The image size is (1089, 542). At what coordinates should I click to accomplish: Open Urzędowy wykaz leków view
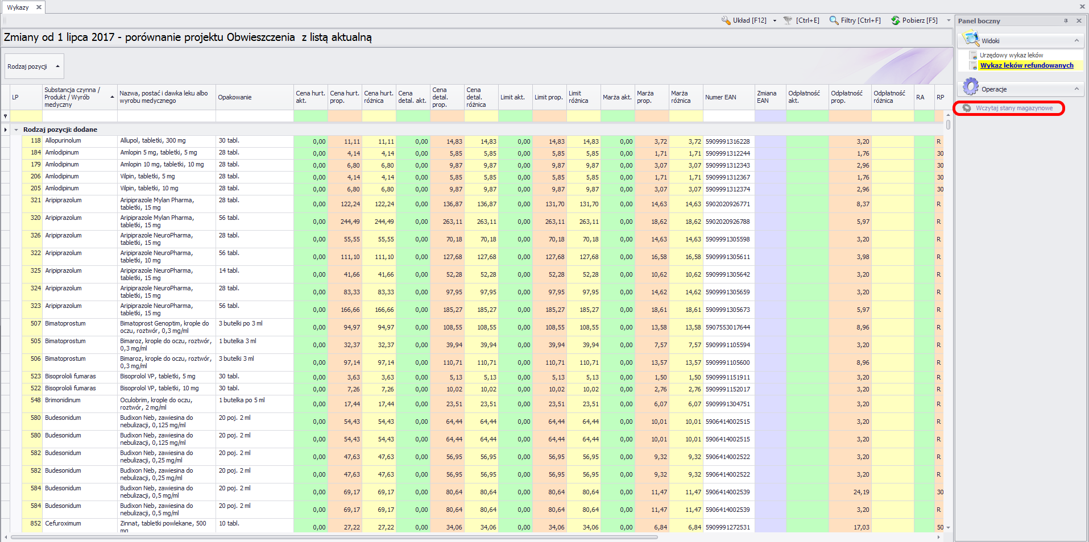point(1011,55)
